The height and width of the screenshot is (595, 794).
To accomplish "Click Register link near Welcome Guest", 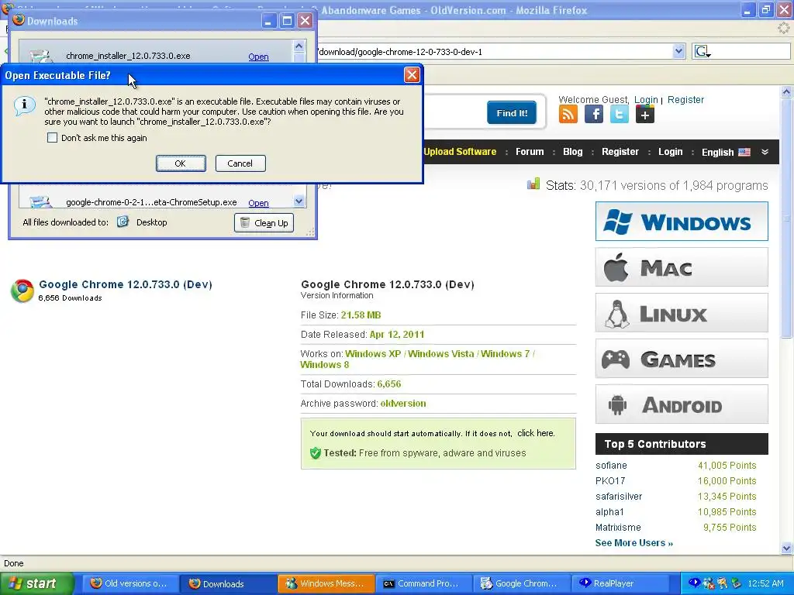I will (x=685, y=100).
